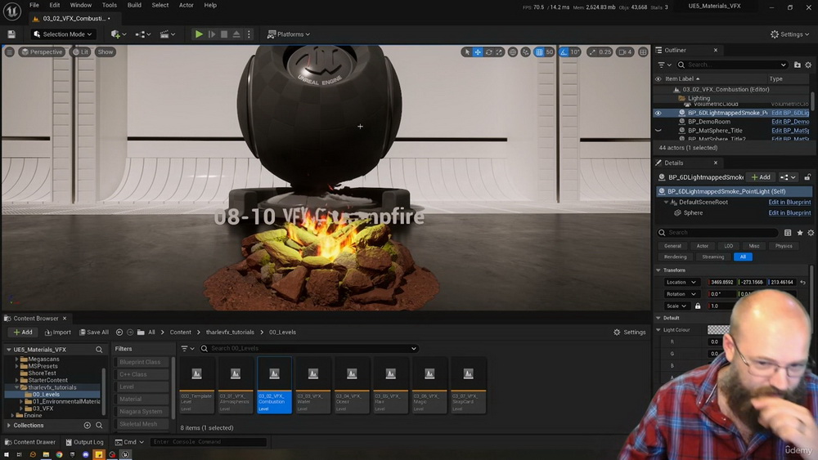This screenshot has width=818, height=460.
Task: Toggle the Scale lock ratio icon
Action: [698, 306]
